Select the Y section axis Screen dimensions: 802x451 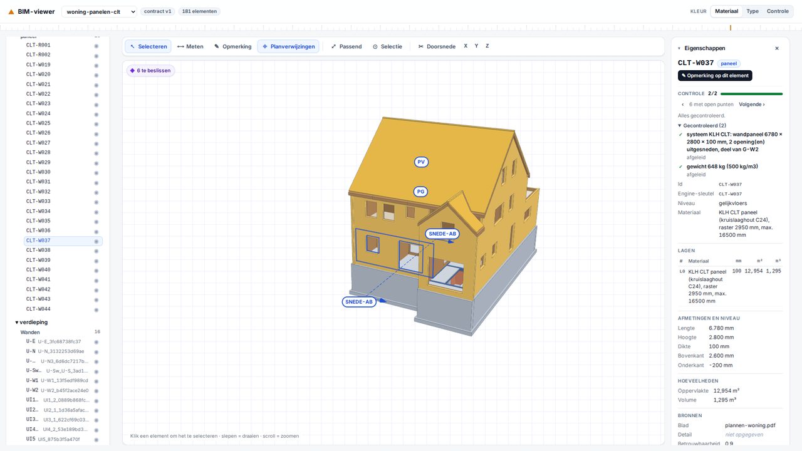coord(476,46)
